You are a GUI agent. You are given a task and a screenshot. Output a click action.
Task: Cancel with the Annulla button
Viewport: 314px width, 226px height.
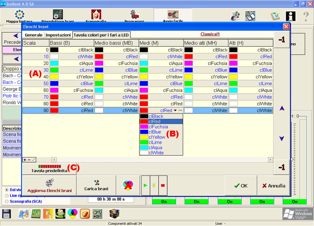274,186
